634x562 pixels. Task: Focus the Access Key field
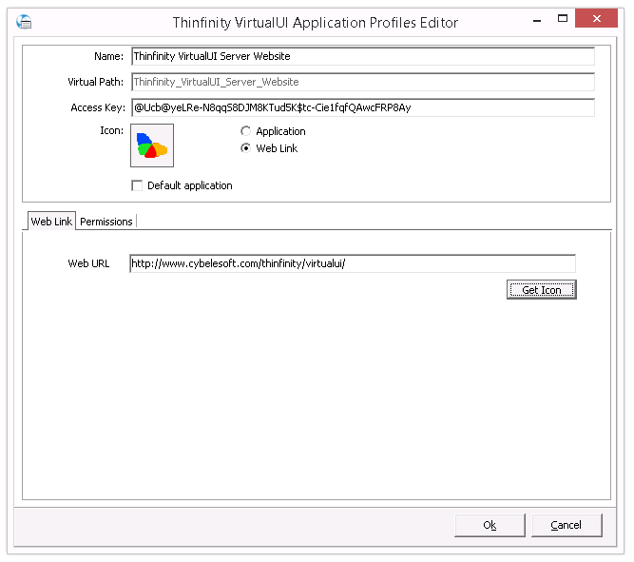(x=363, y=107)
